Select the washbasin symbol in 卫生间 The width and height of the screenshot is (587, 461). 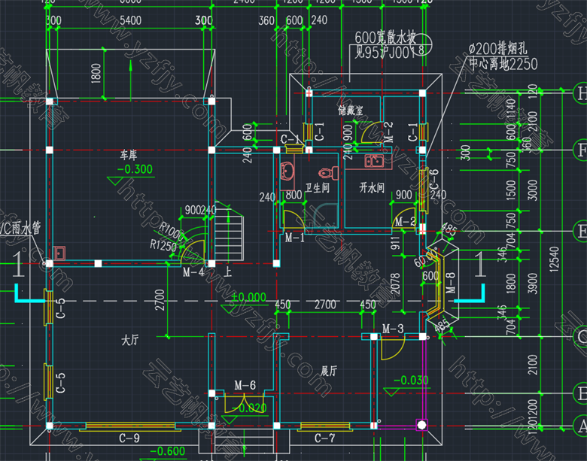pos(287,172)
